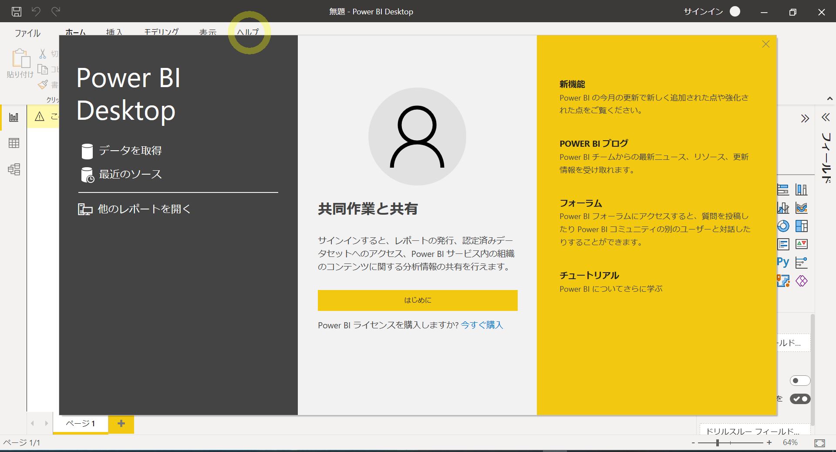The image size is (836, 452).
Task: Open the 新機能 link
Action: [572, 84]
